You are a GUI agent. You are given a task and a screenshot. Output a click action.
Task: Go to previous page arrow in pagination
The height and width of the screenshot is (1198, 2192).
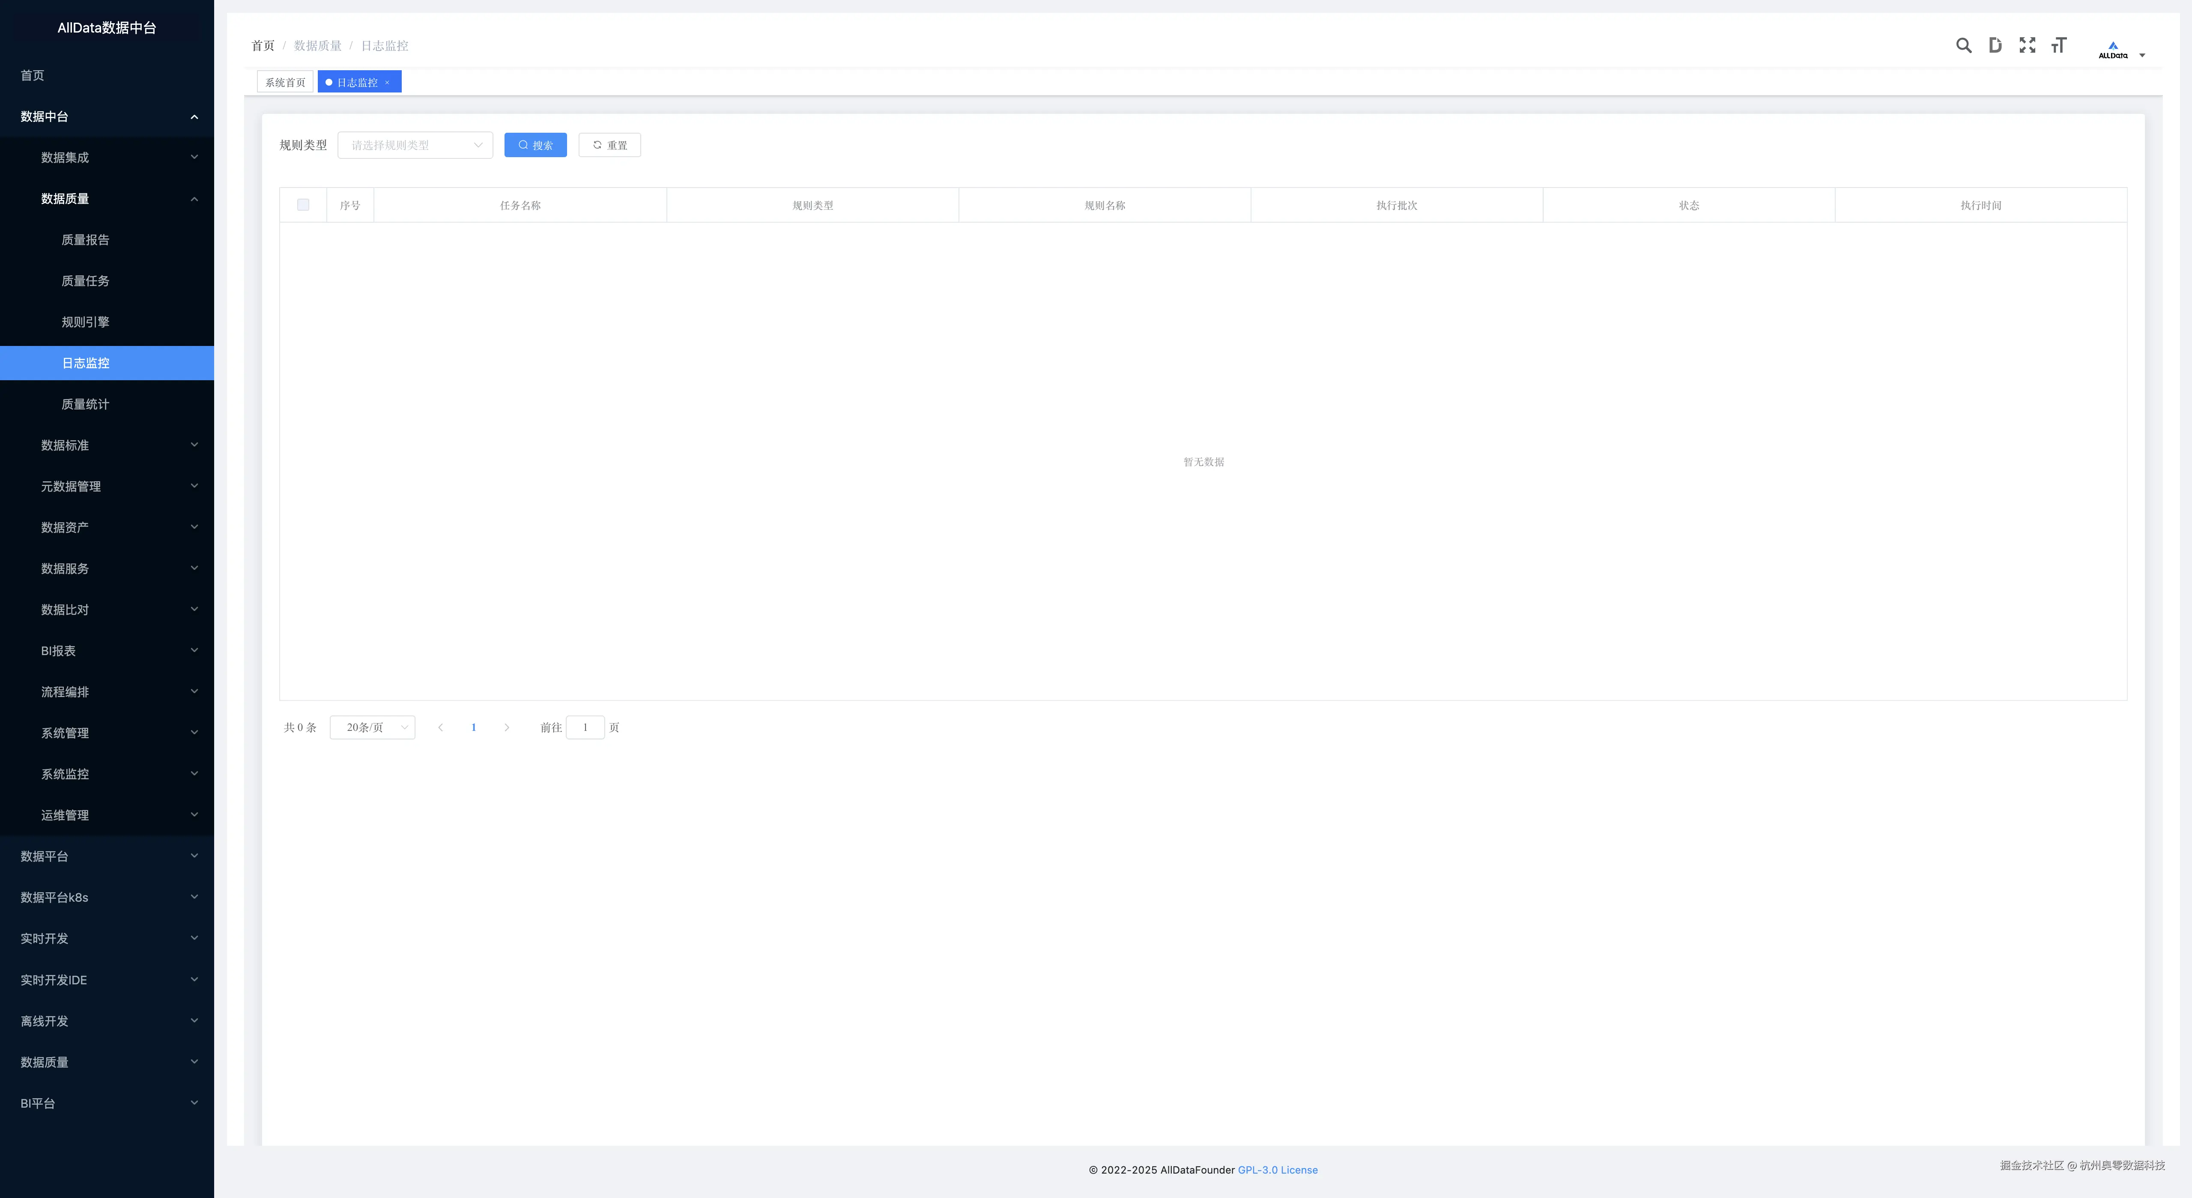(440, 727)
